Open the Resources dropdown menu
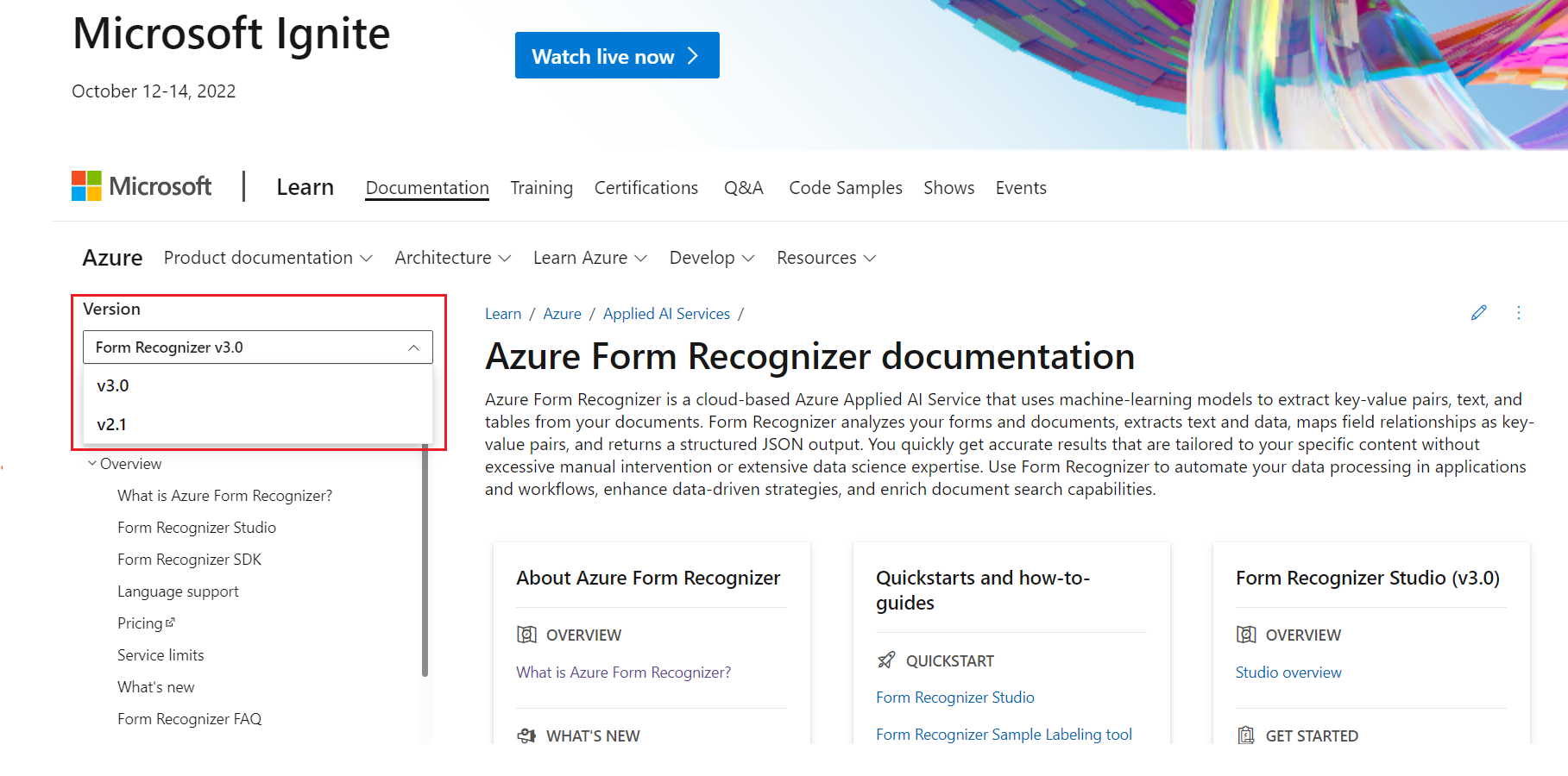Screen dimensions: 1568x776 [826, 258]
